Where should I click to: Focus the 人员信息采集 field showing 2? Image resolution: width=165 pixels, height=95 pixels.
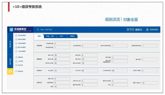(62, 44)
